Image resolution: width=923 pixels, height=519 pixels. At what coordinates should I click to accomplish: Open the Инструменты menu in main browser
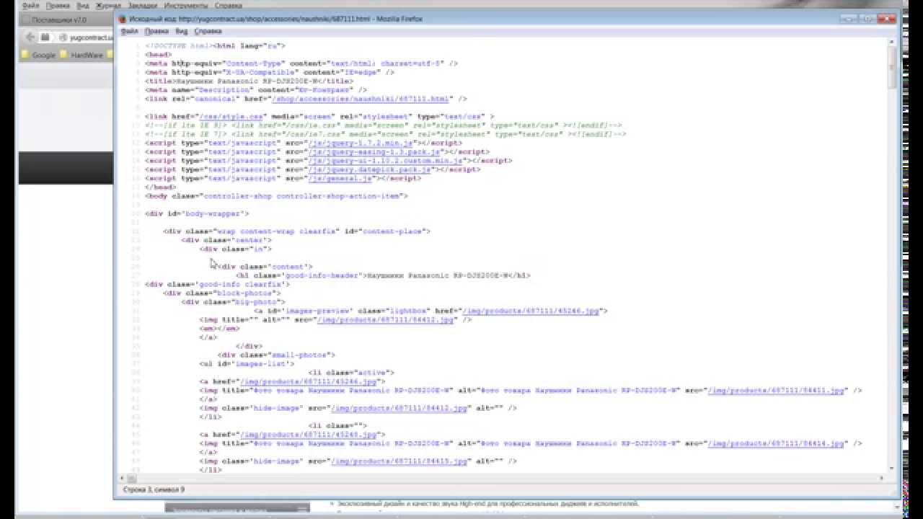click(185, 5)
